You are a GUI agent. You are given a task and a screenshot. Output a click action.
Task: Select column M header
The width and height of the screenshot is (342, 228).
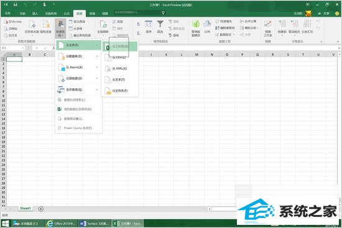tap(196, 55)
